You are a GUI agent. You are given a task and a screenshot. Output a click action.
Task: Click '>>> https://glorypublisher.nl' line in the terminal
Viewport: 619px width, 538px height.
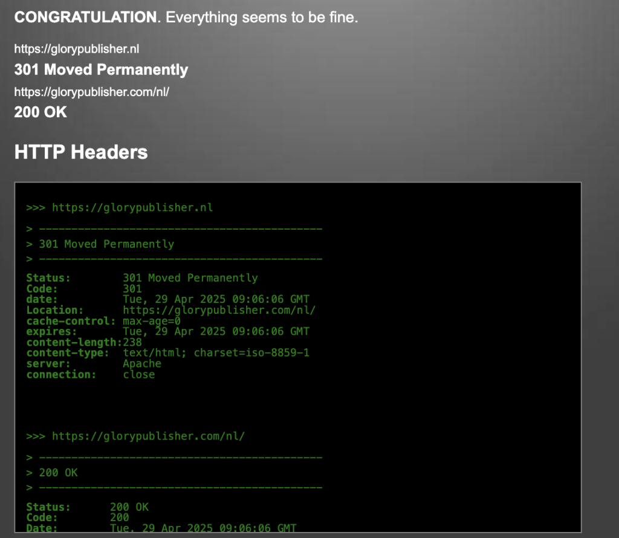pos(120,207)
